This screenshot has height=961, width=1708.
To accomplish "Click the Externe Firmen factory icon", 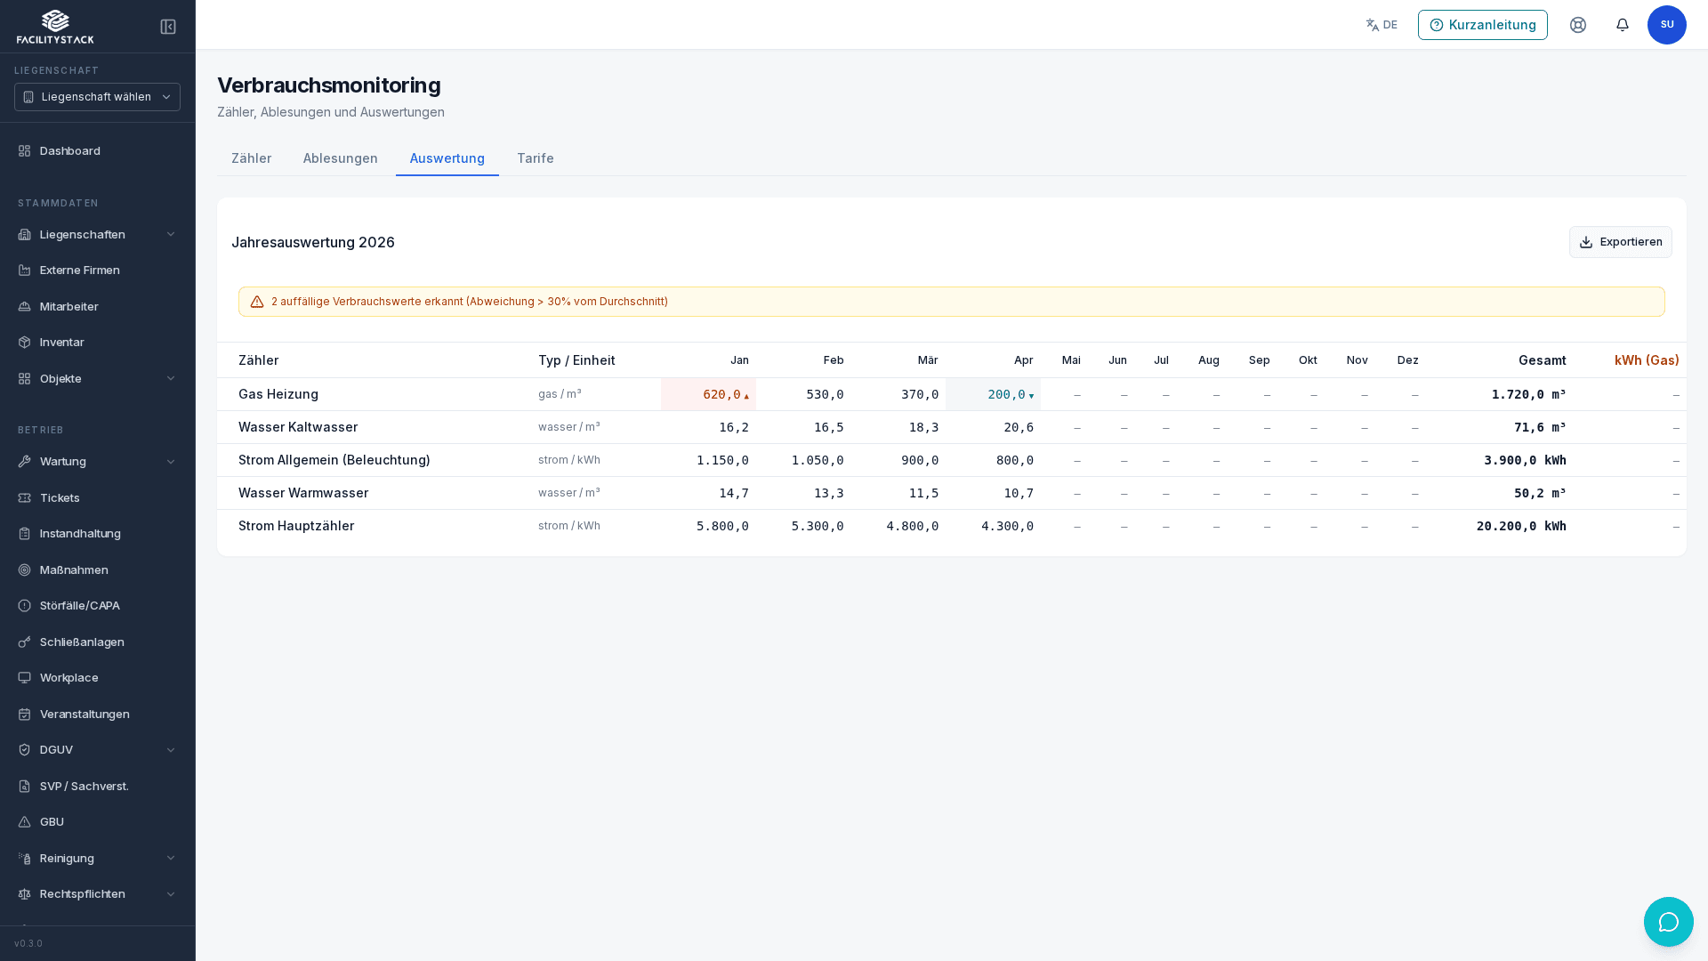I will click(25, 271).
